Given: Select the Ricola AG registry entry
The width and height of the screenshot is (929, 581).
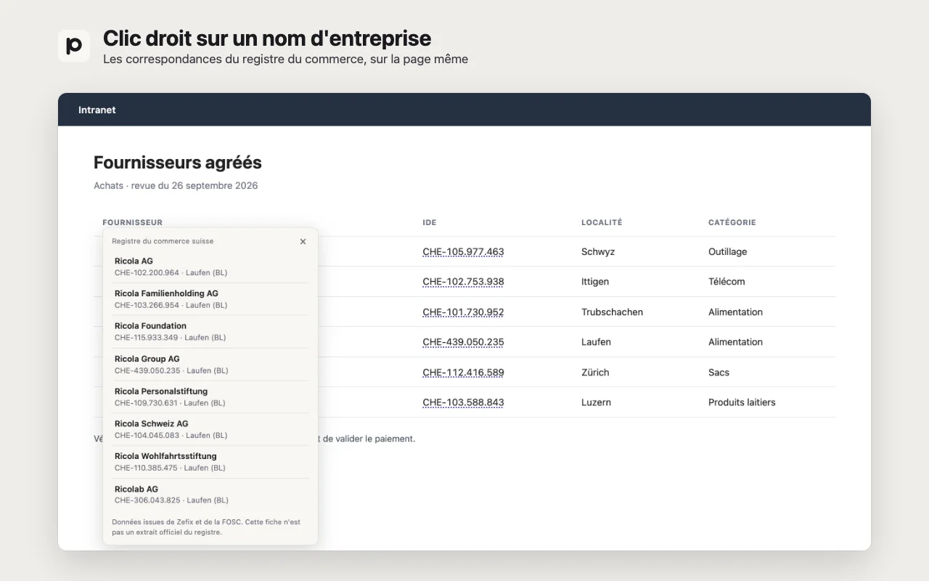Looking at the screenshot, I should 210,267.
